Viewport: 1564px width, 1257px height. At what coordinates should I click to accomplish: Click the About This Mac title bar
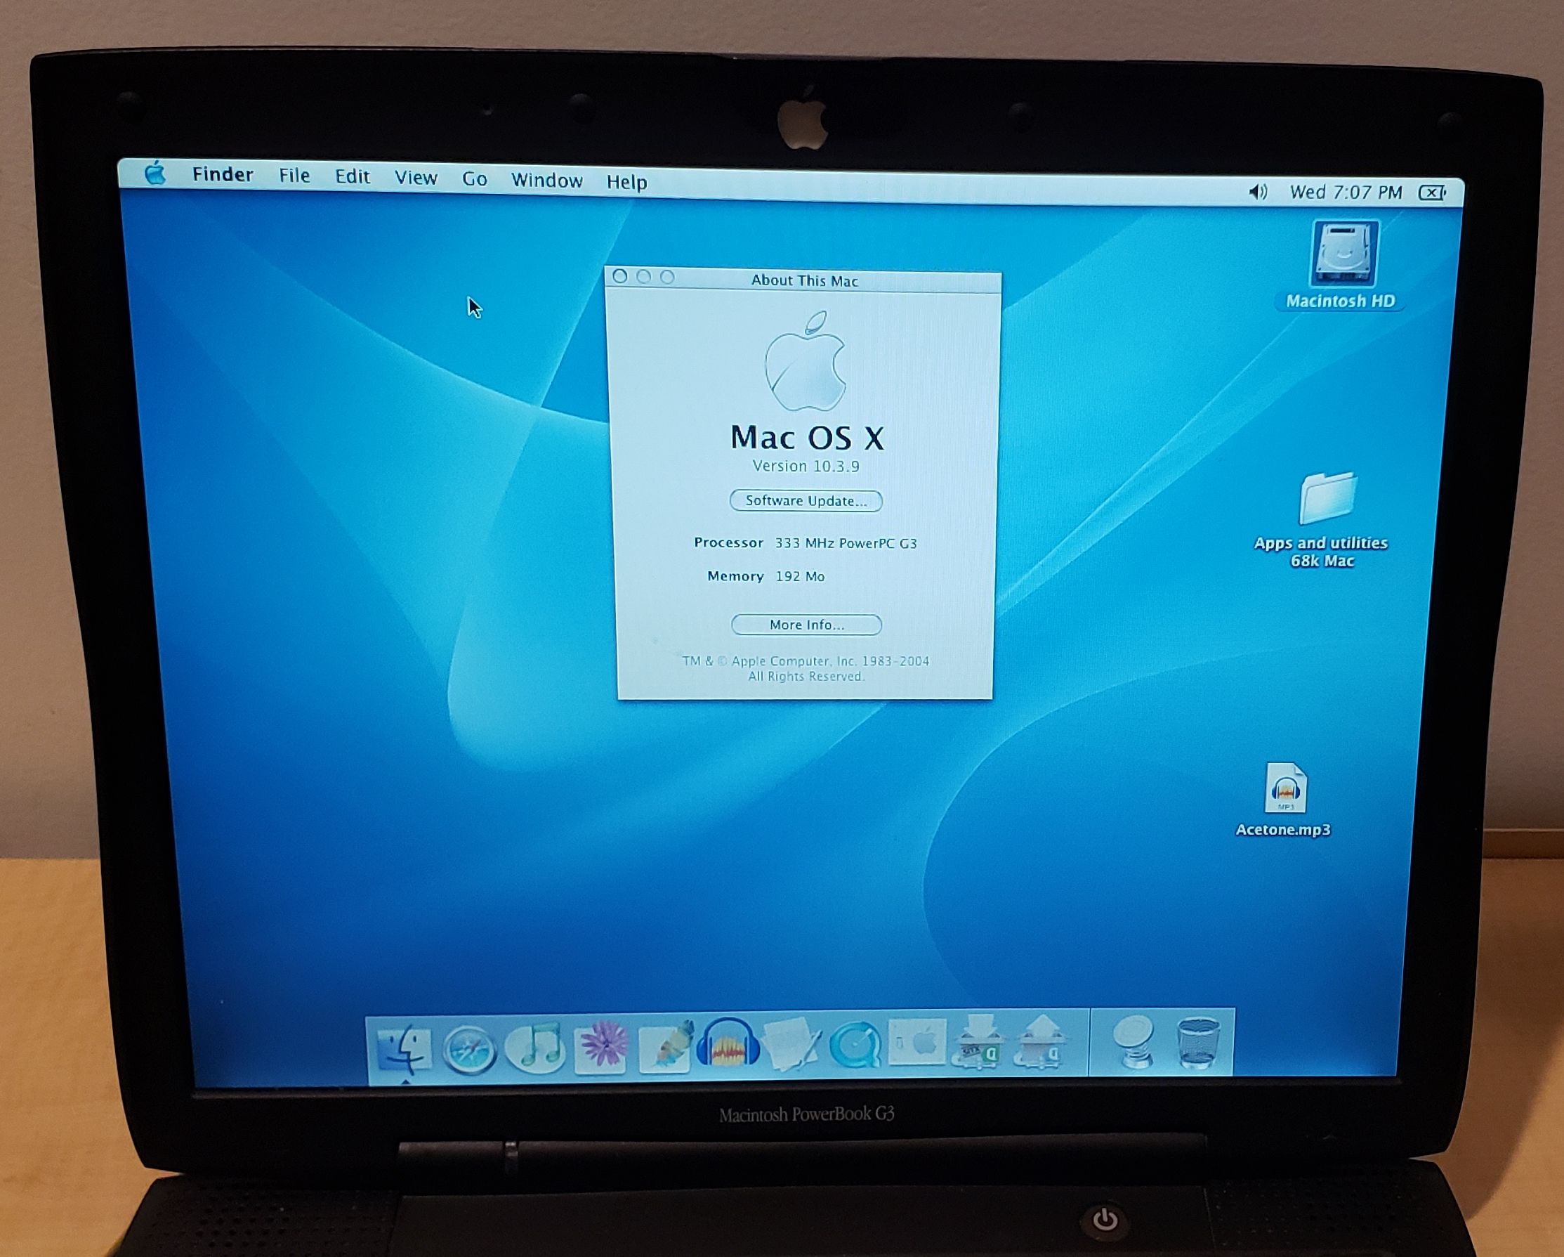pos(805,281)
